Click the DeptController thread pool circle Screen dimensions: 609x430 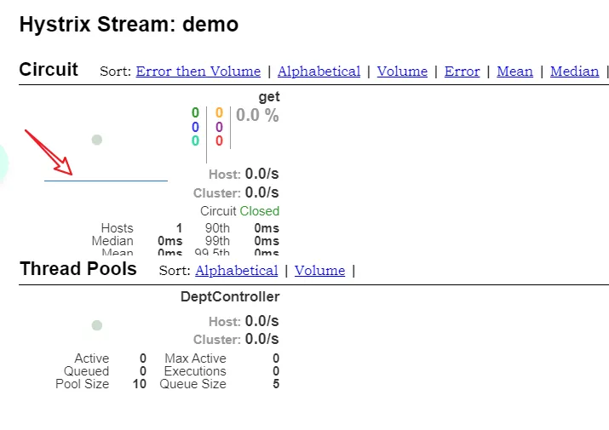tap(97, 325)
